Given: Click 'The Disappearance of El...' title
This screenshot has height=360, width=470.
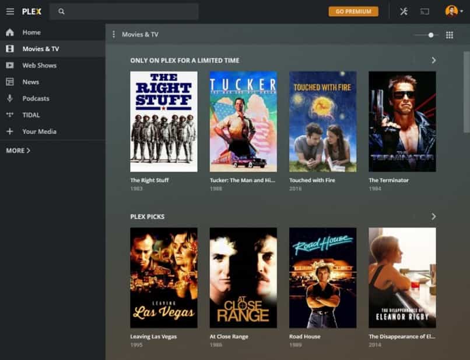Looking at the screenshot, I should [x=402, y=336].
